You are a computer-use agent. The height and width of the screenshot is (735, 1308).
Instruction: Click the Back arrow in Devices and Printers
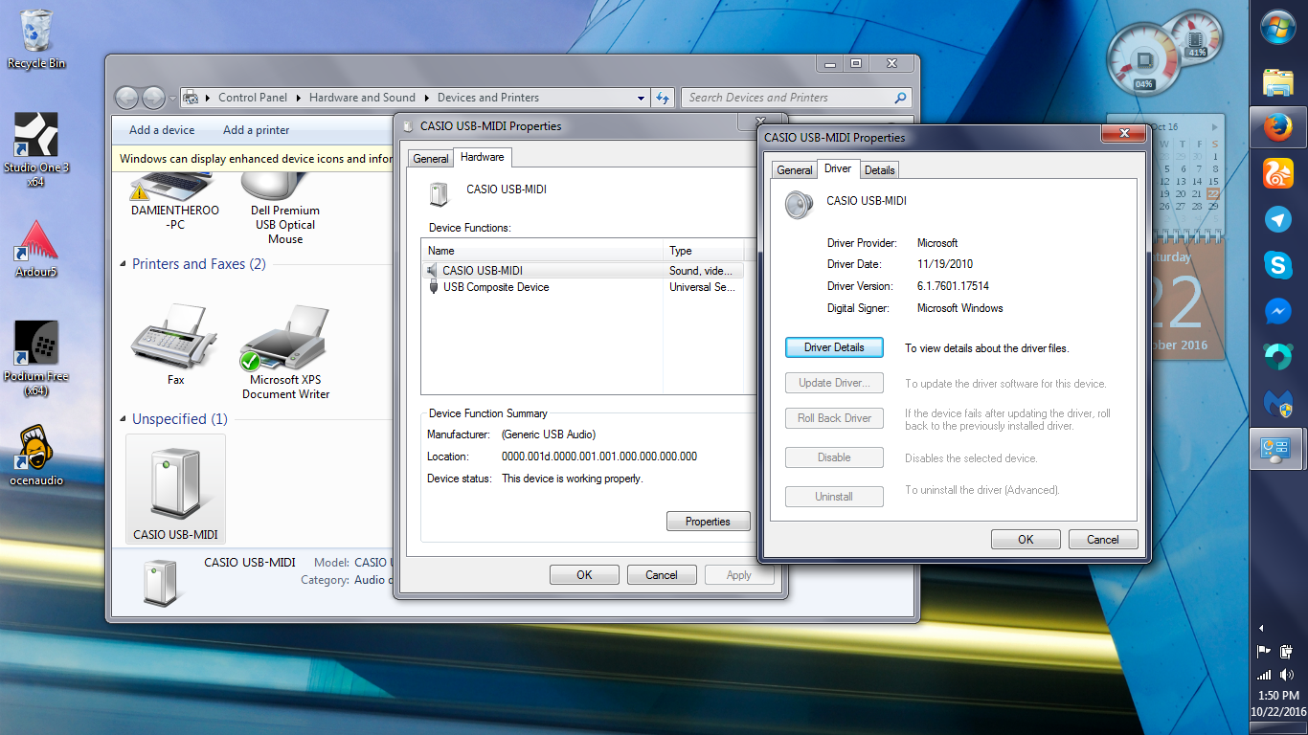[x=125, y=98]
